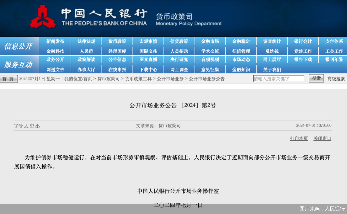
Task: Click the 信息公开 section header
Action: coord(19,46)
